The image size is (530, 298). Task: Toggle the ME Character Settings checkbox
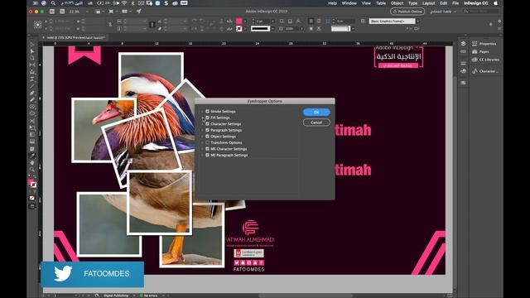coord(207,149)
